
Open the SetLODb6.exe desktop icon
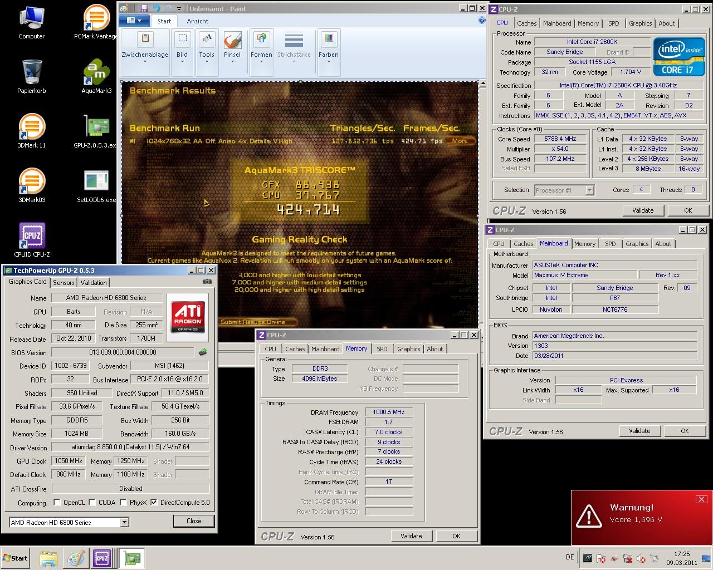96,186
